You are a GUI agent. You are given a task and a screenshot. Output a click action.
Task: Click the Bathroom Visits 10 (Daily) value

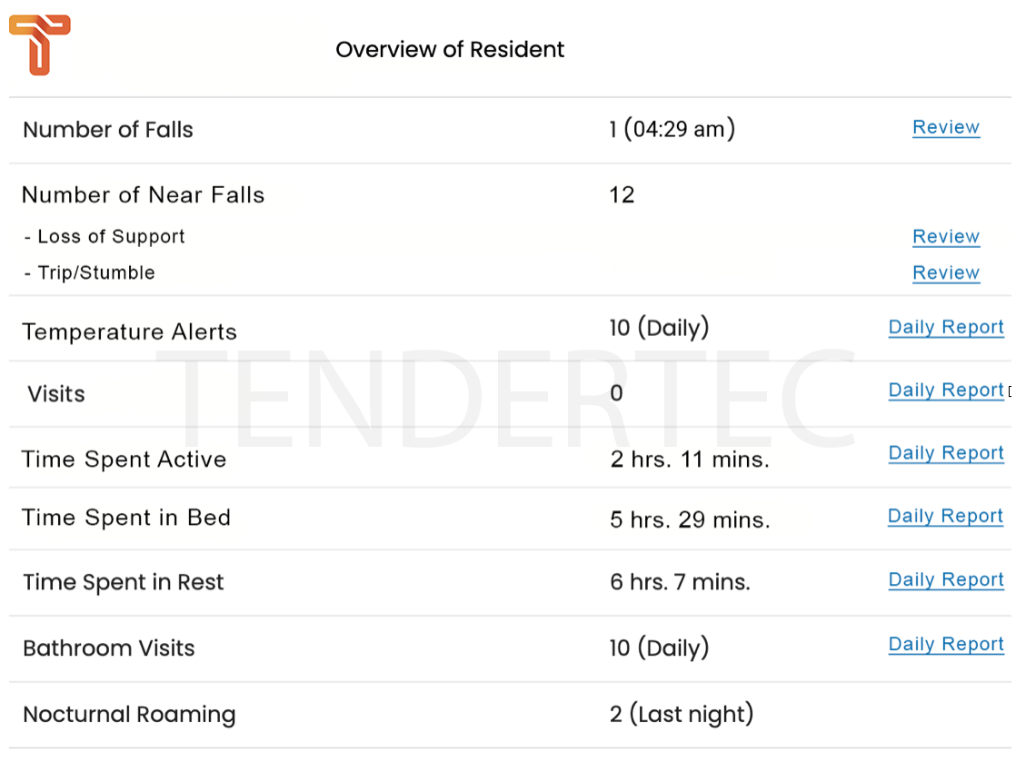(x=659, y=648)
